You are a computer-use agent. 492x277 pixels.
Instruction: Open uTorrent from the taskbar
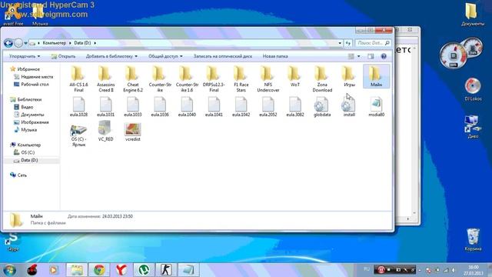tap(144, 270)
